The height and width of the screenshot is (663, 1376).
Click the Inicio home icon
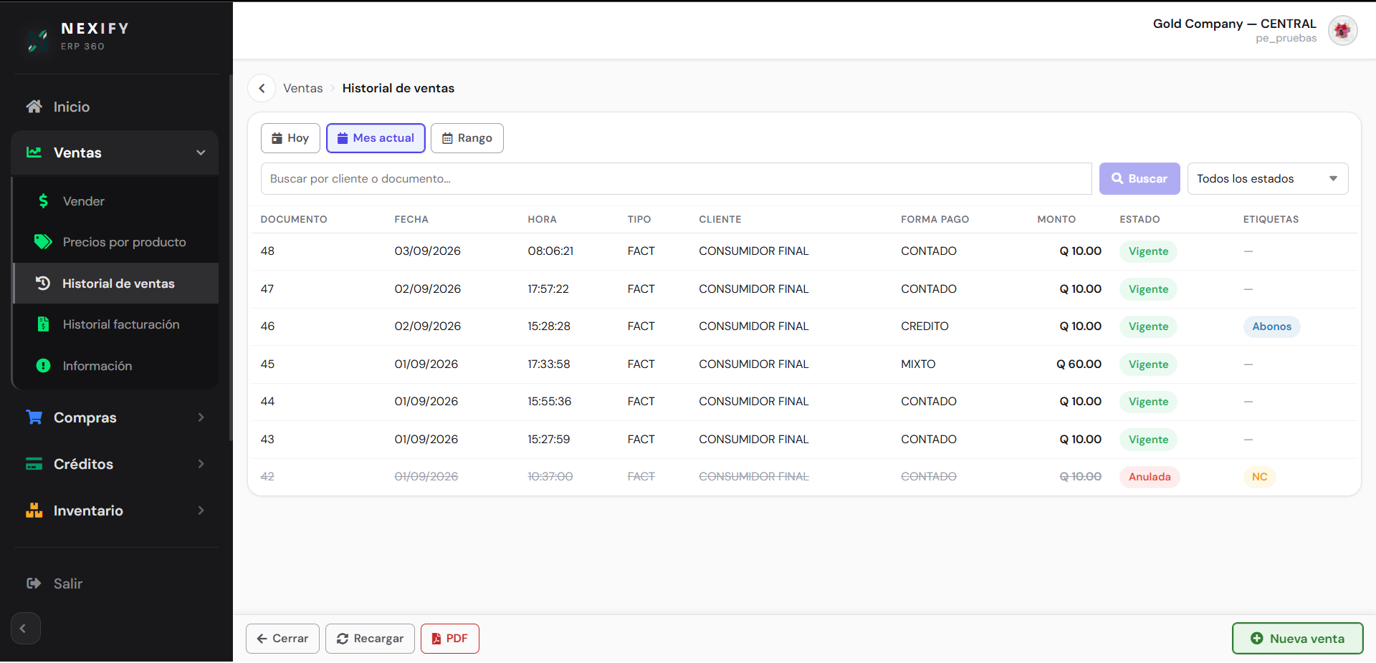(x=34, y=107)
